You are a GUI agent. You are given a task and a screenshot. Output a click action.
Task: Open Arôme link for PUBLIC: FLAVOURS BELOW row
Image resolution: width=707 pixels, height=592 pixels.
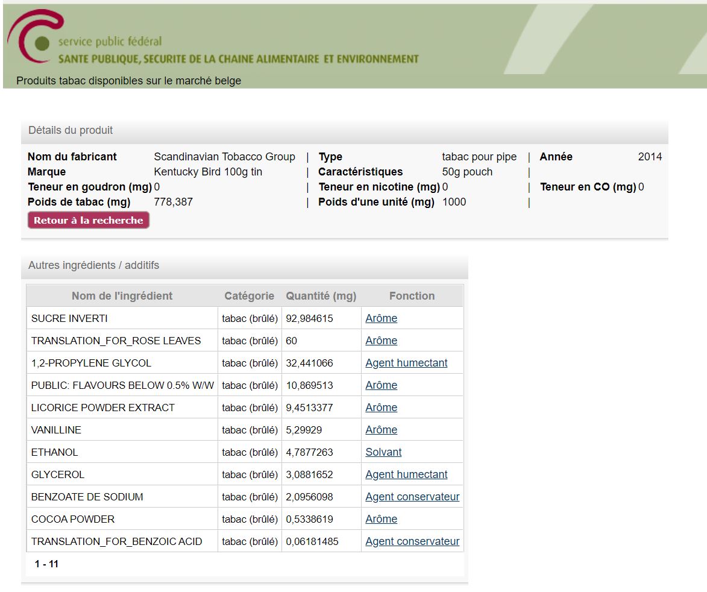381,385
